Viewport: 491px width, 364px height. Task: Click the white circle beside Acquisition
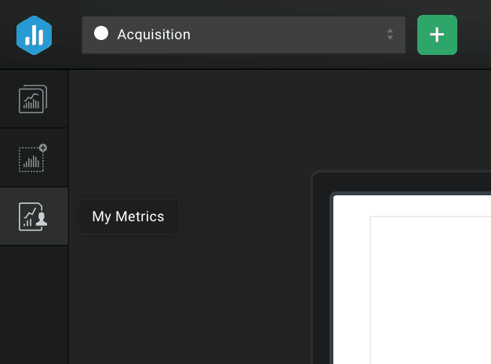[x=100, y=34]
